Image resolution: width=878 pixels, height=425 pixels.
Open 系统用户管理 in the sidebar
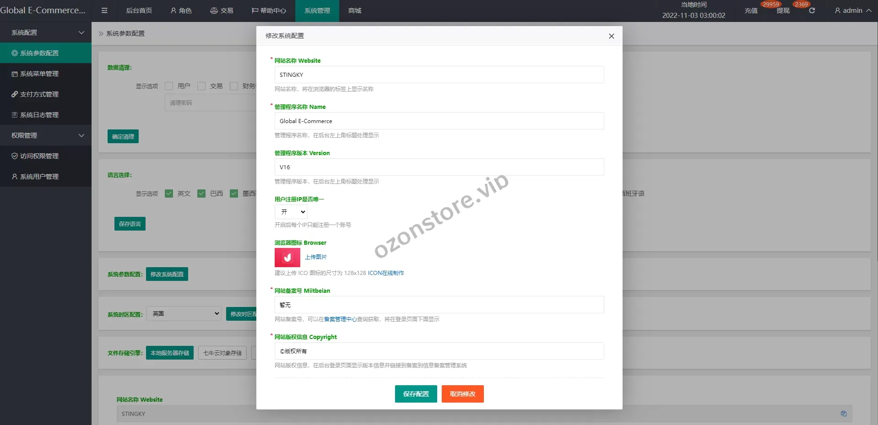(x=39, y=177)
